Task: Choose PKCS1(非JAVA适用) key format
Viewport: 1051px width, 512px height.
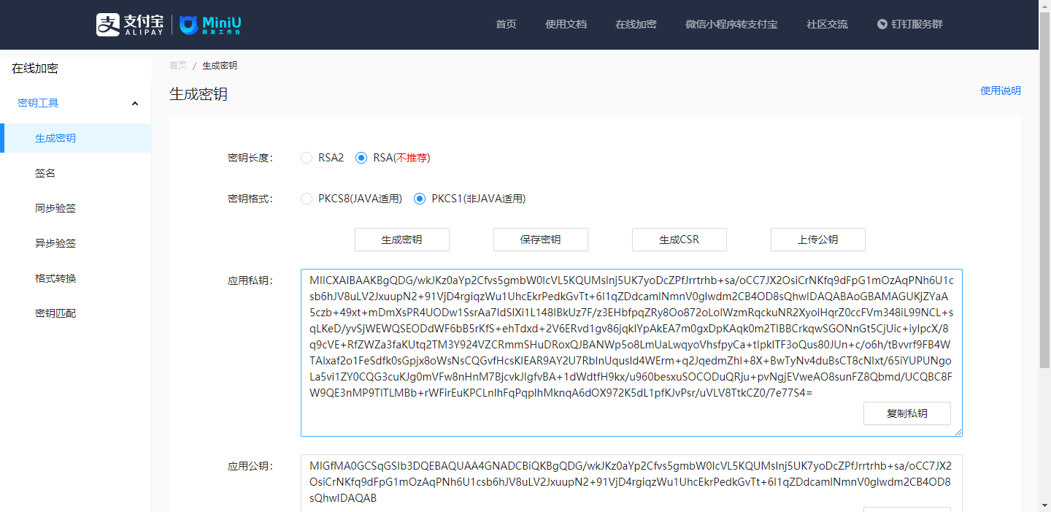Action: [420, 199]
